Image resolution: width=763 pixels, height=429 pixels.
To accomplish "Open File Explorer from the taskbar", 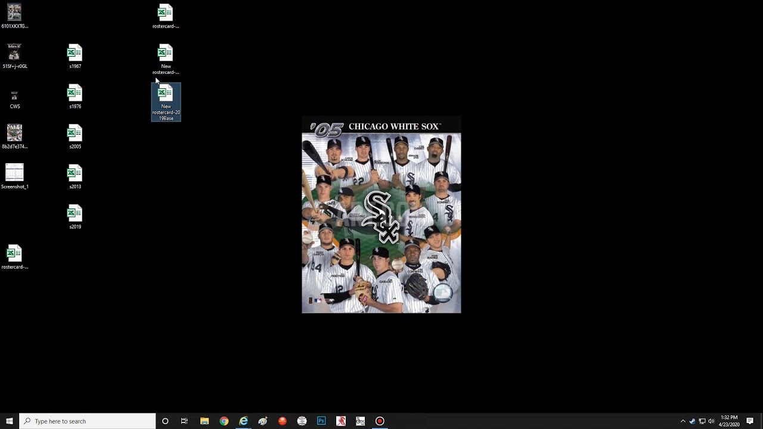I will (204, 421).
